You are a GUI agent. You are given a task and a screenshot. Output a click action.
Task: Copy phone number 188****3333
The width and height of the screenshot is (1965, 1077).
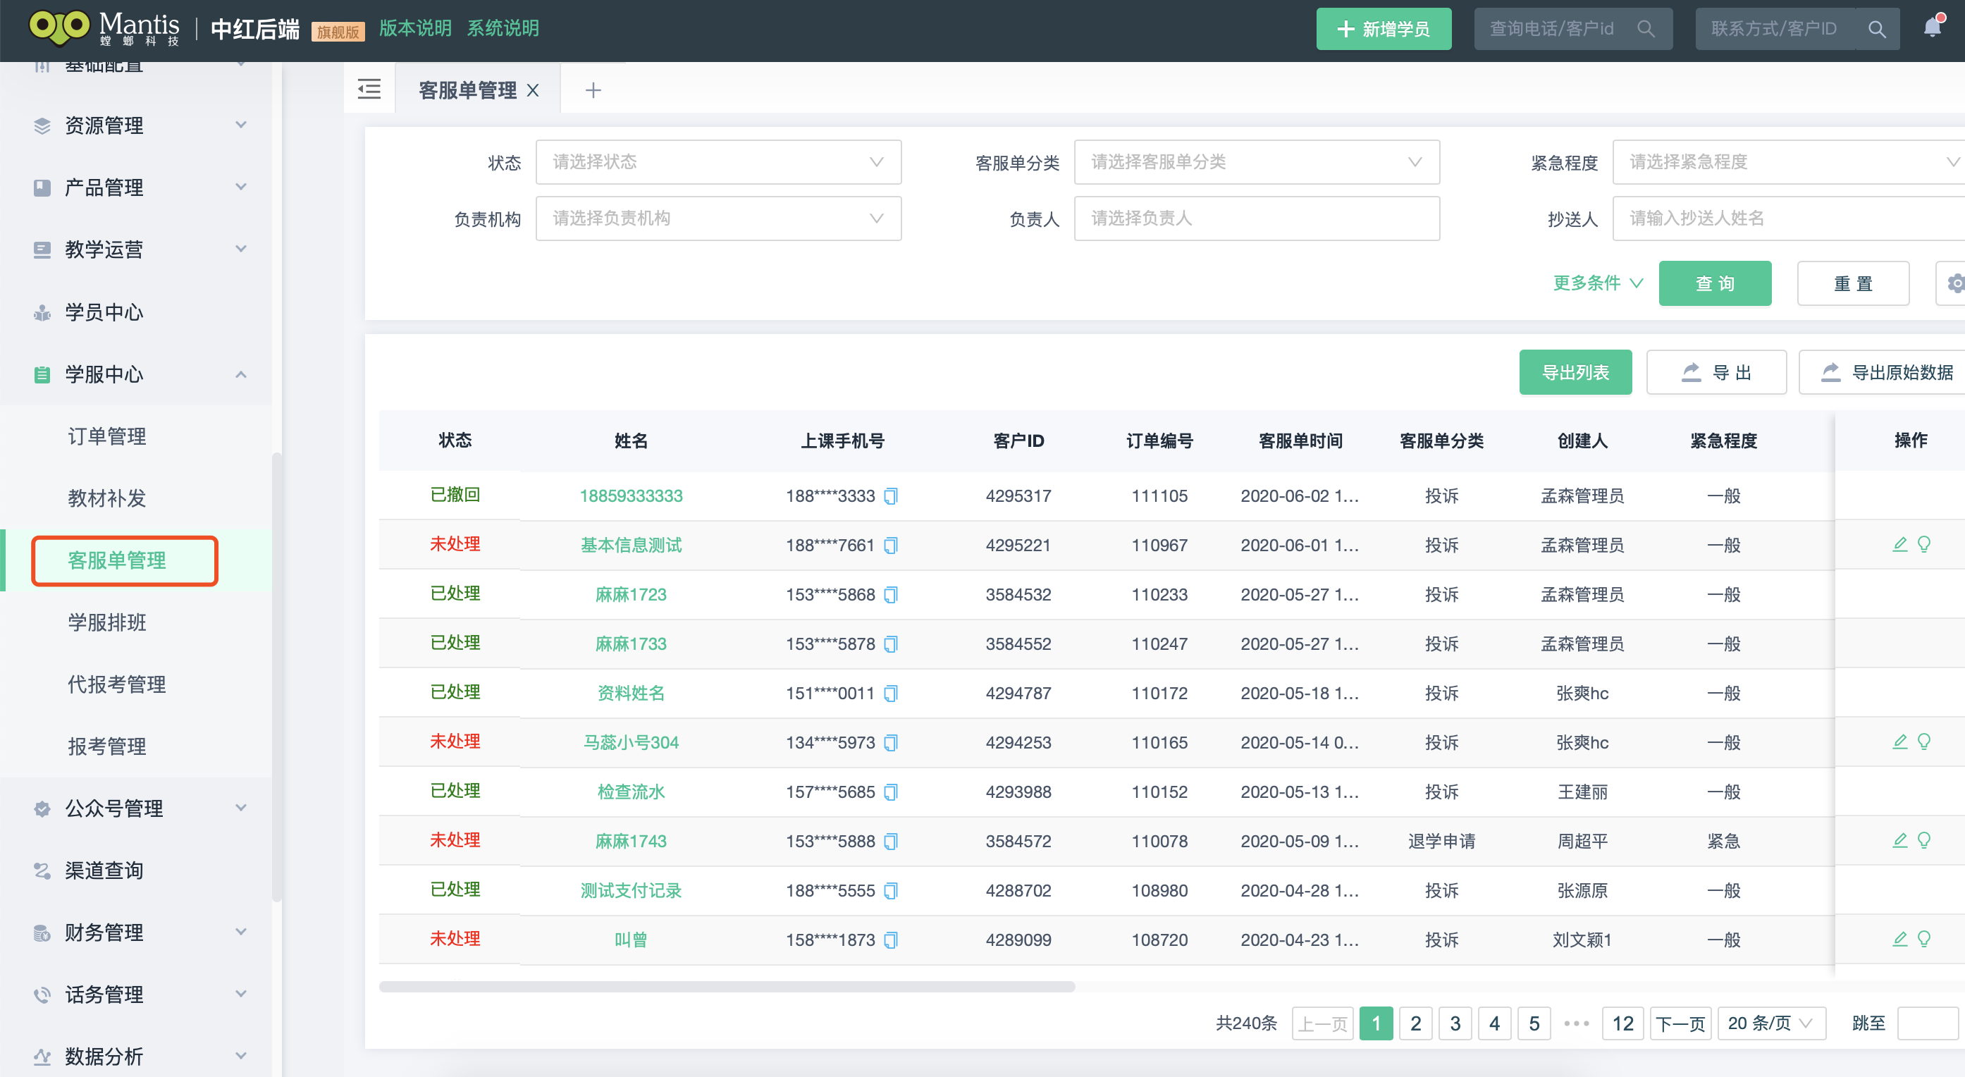[890, 496]
